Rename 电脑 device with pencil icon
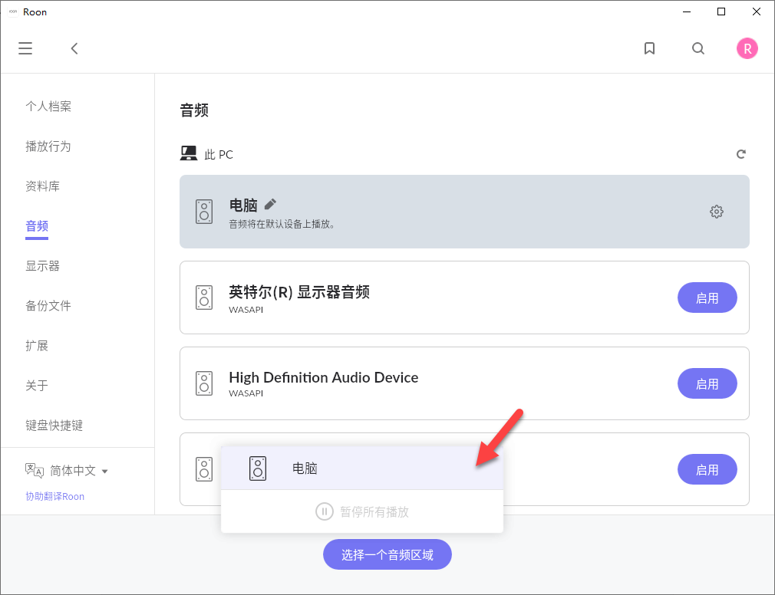Viewport: 775px width, 595px height. point(270,203)
